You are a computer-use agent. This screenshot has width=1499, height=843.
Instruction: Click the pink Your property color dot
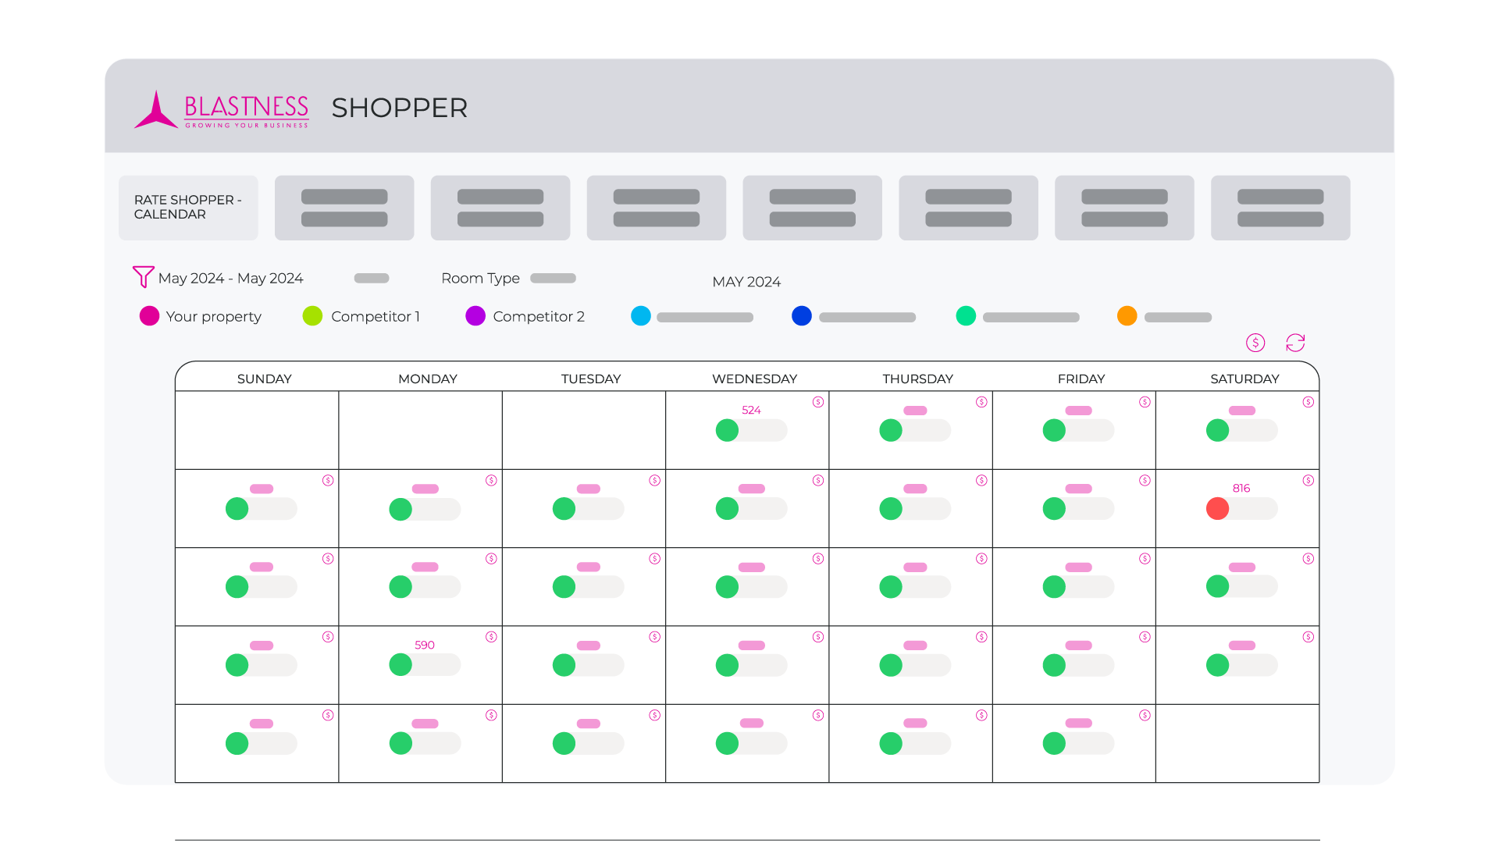point(149,316)
